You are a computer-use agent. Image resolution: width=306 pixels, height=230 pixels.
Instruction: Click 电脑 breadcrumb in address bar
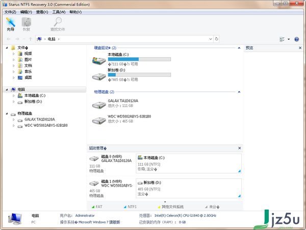[x=52, y=39]
